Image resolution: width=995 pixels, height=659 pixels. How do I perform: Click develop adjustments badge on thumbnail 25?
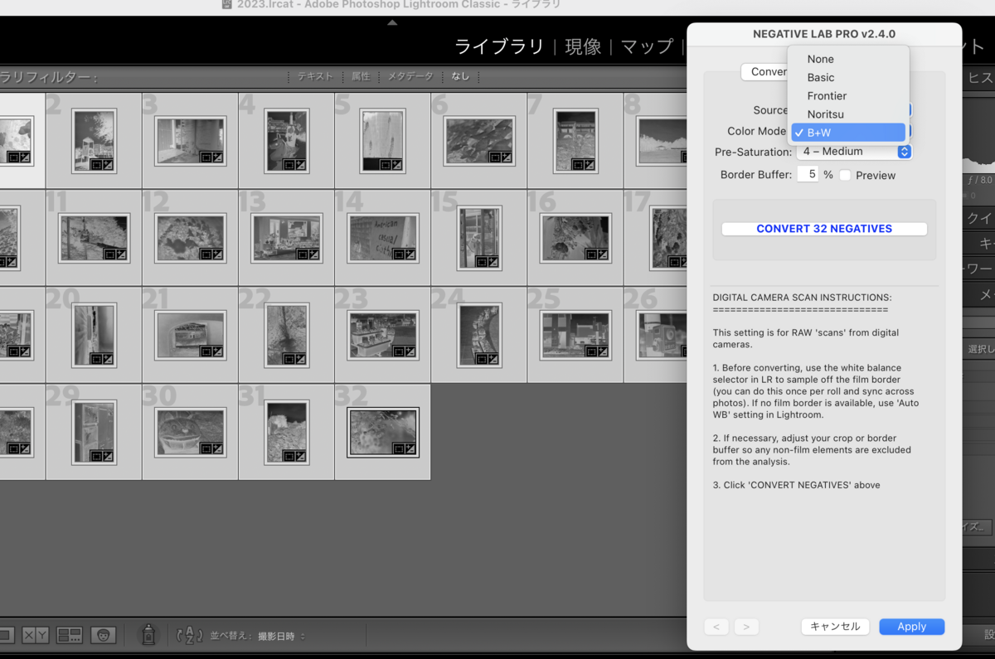click(x=602, y=351)
